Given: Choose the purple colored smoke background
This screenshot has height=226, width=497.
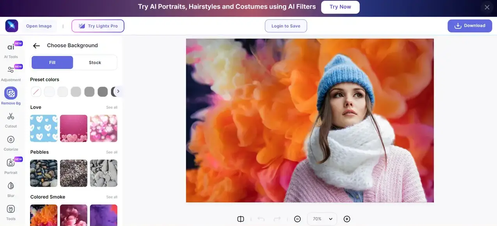Looking at the screenshot, I should click(x=104, y=215).
